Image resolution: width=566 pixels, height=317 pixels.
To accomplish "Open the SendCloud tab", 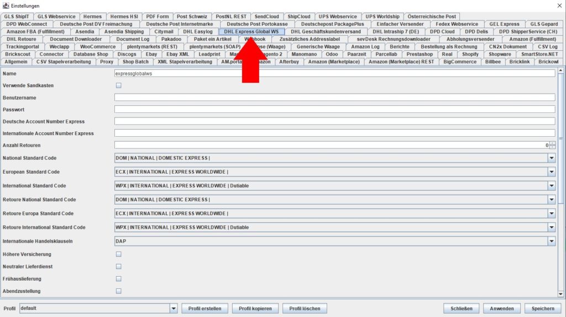I will tap(267, 17).
